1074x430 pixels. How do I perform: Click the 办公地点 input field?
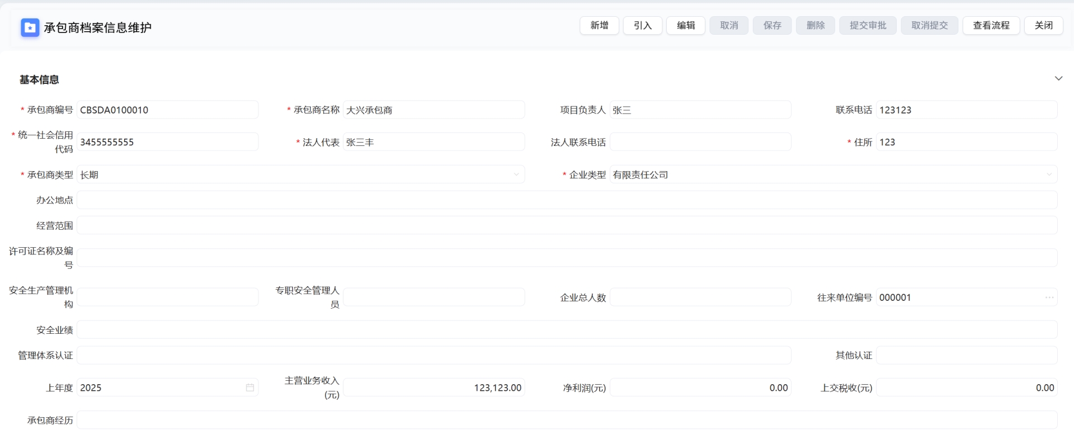click(567, 200)
